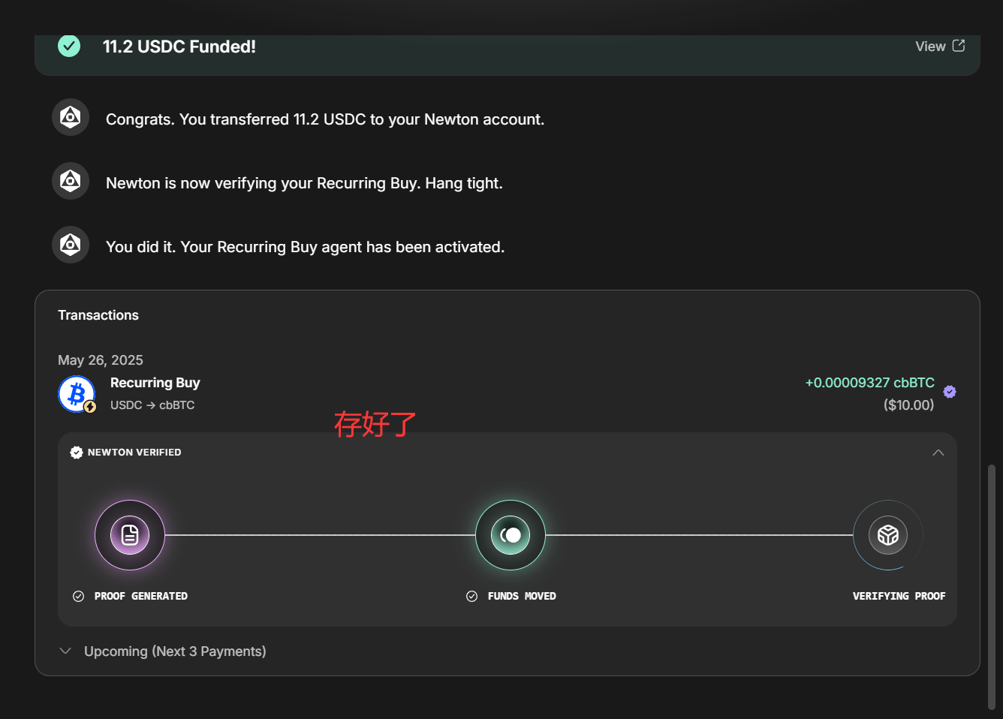Click the agent has been activated message

pos(305,247)
